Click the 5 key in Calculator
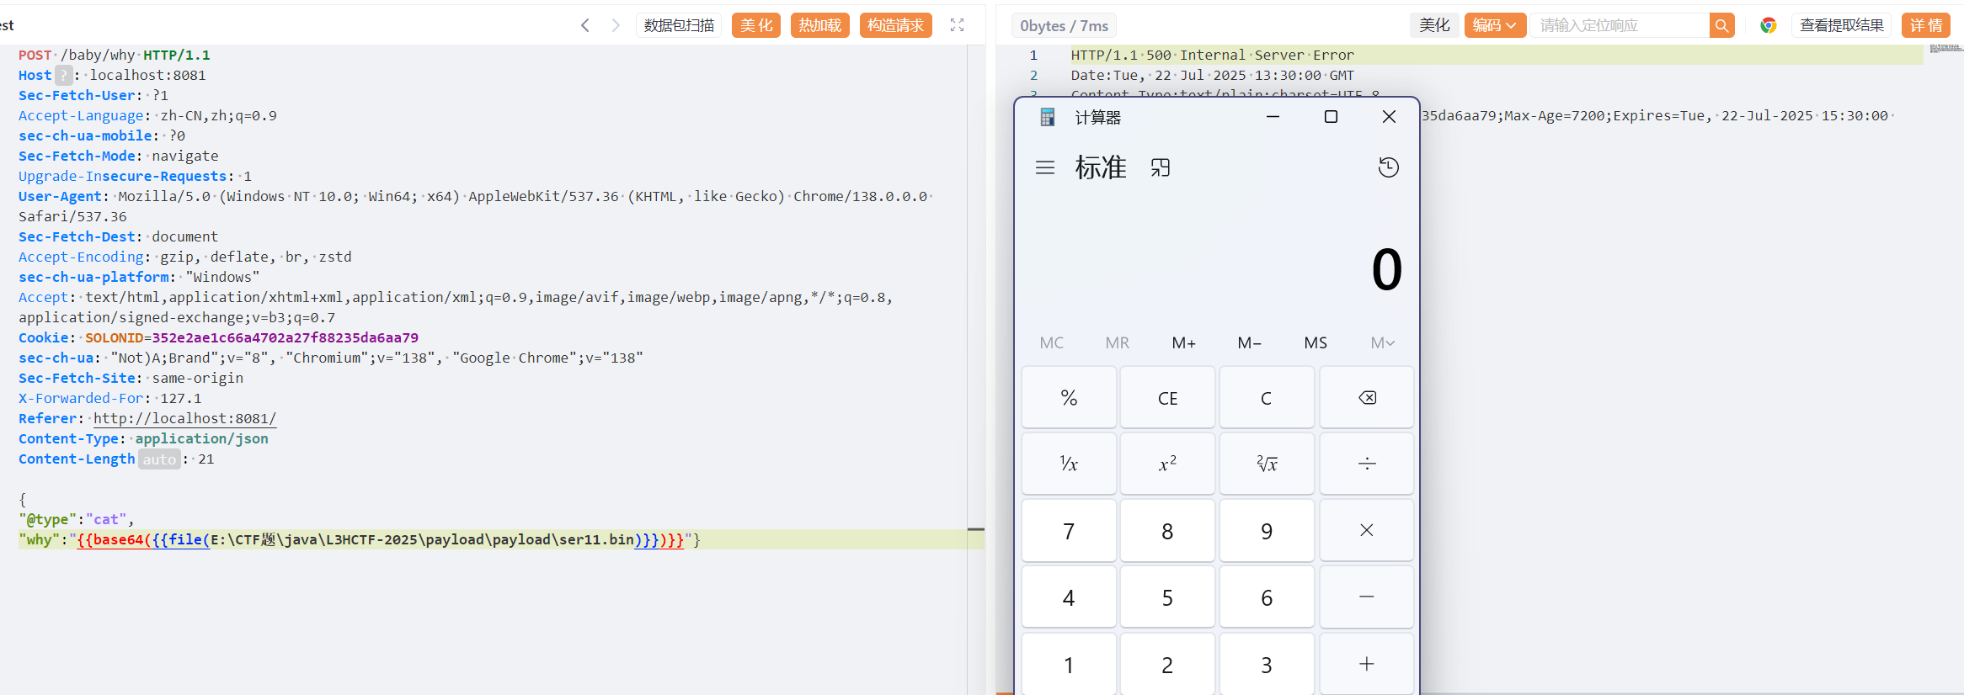1964x695 pixels. click(1167, 597)
